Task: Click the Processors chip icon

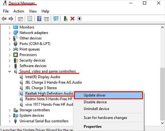Action: click(x=16, y=55)
